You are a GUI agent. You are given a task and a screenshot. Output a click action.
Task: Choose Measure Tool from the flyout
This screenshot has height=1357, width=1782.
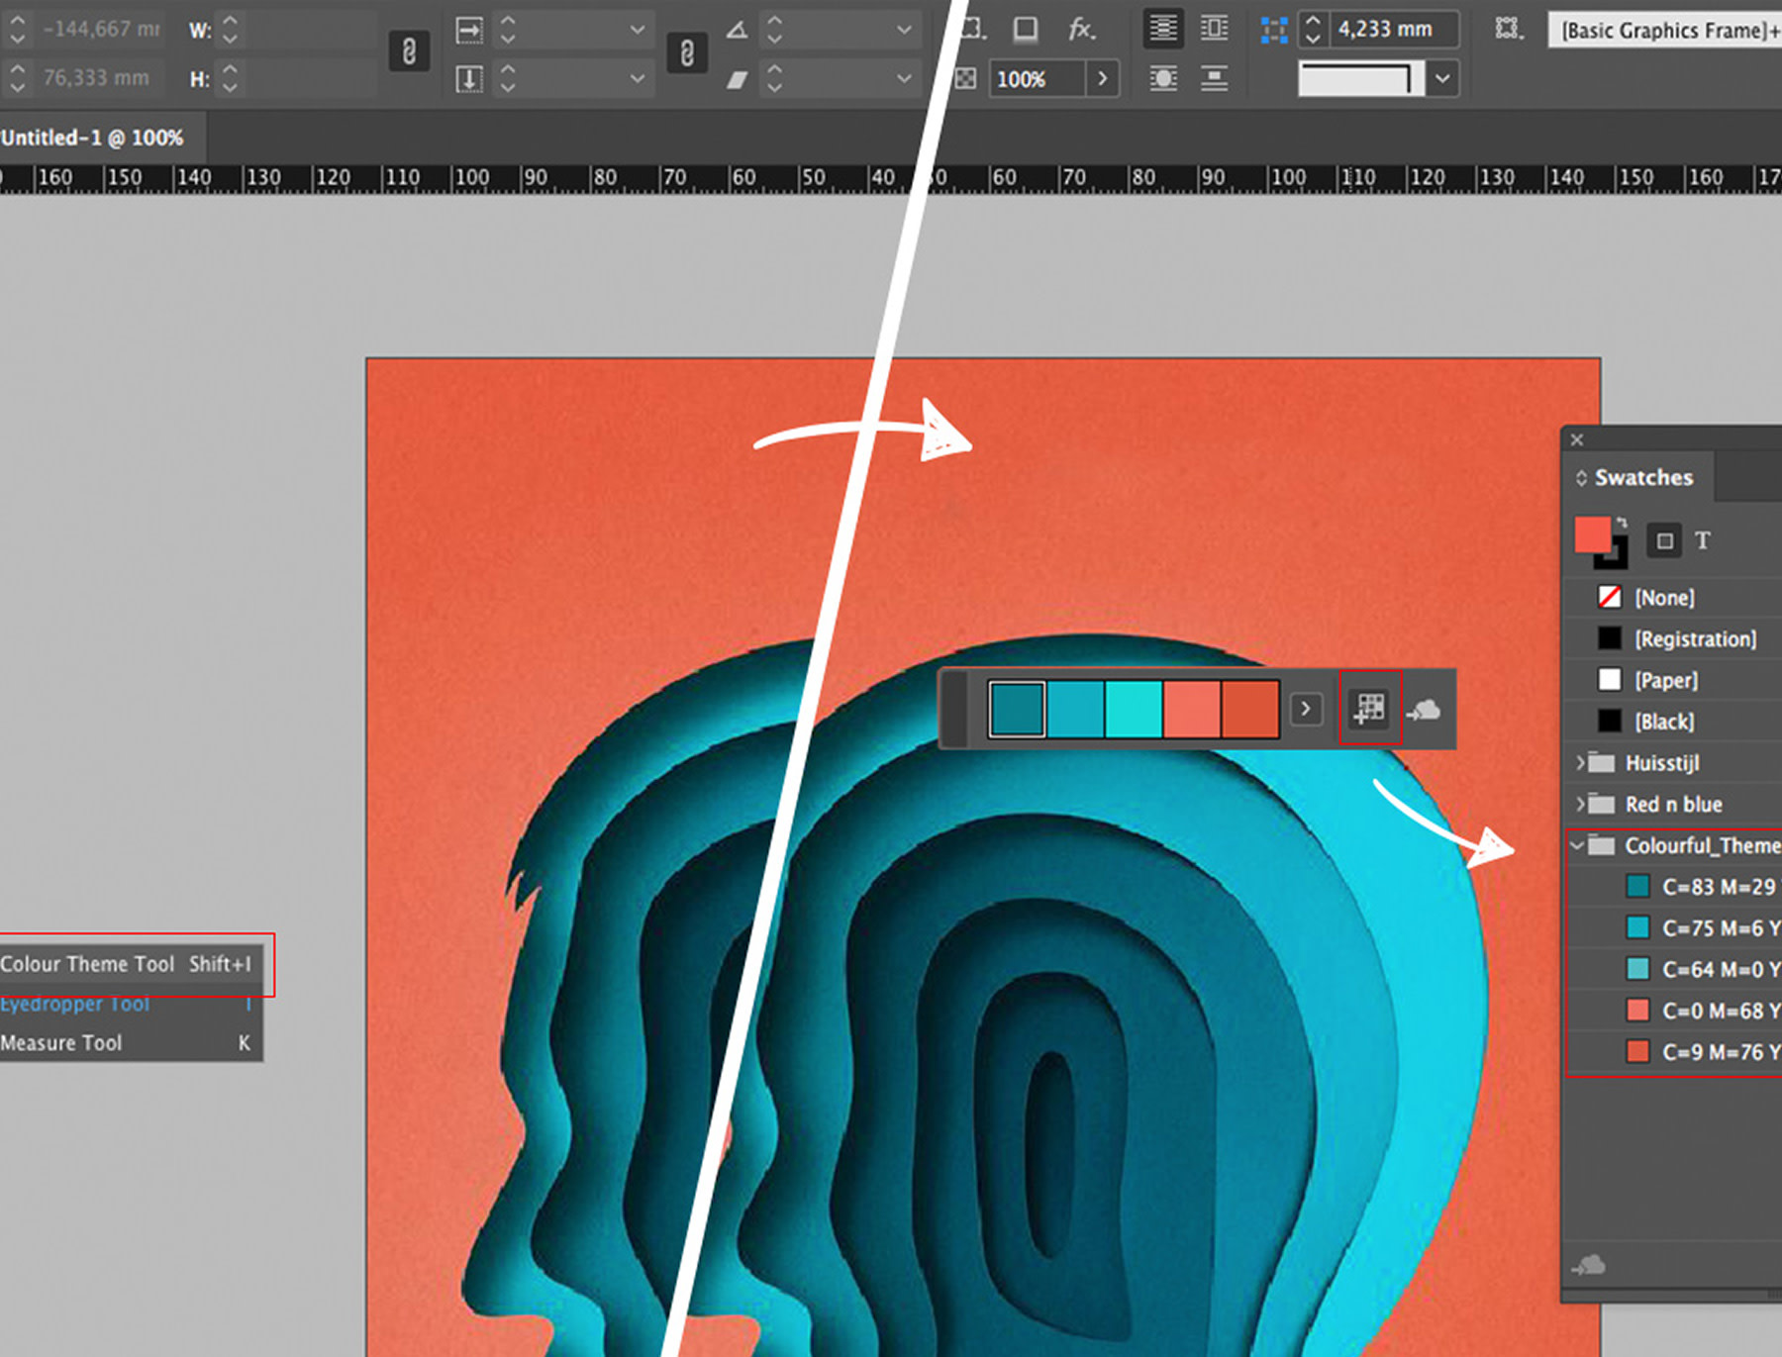click(x=131, y=1042)
